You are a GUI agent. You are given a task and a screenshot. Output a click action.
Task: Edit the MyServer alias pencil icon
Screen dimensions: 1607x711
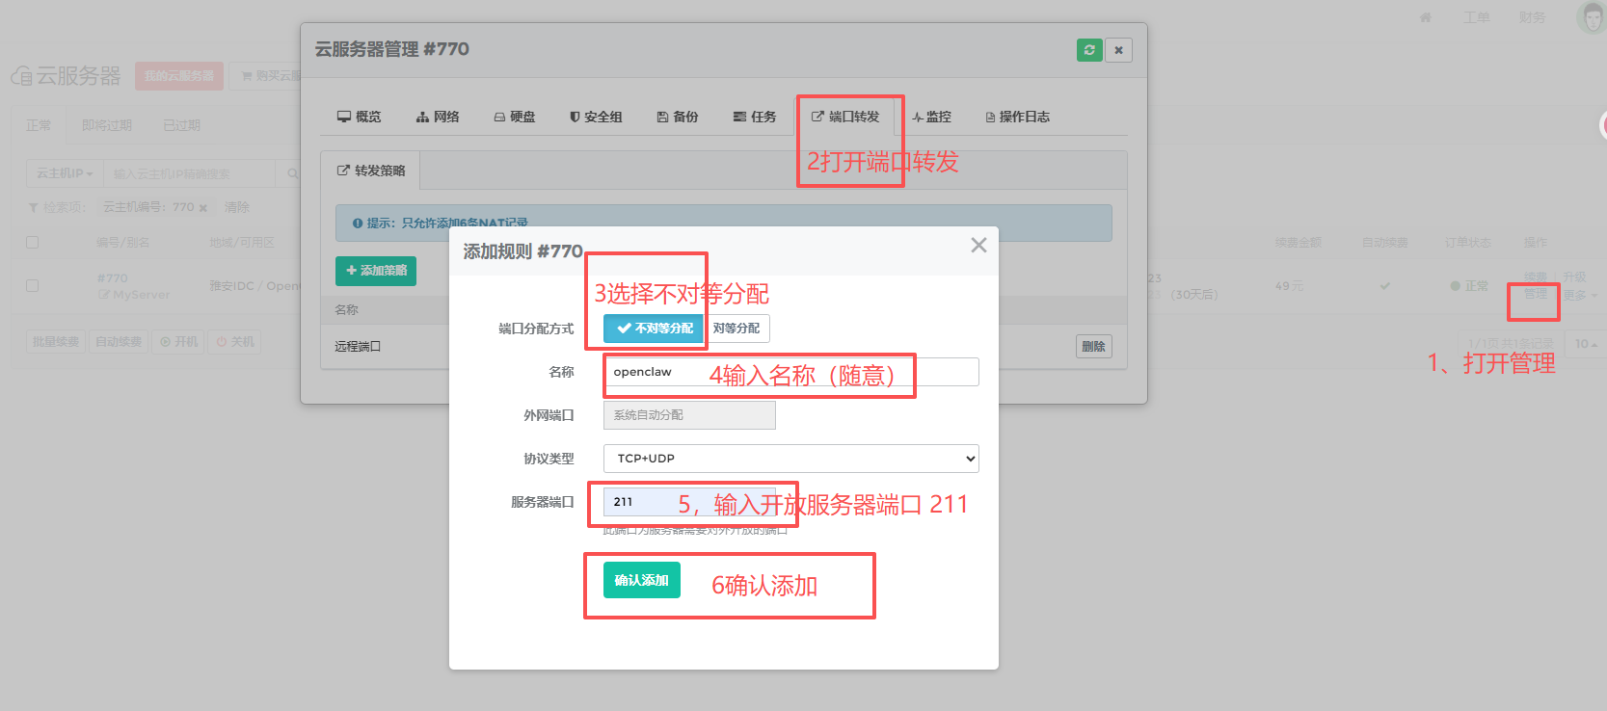pyautogui.click(x=103, y=295)
